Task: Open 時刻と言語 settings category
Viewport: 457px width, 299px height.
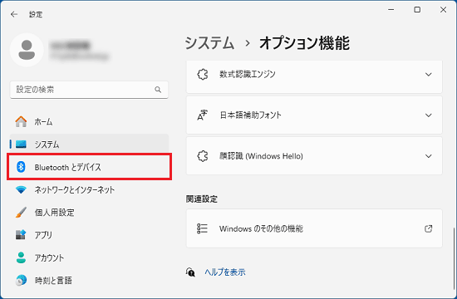Action: 89,281
